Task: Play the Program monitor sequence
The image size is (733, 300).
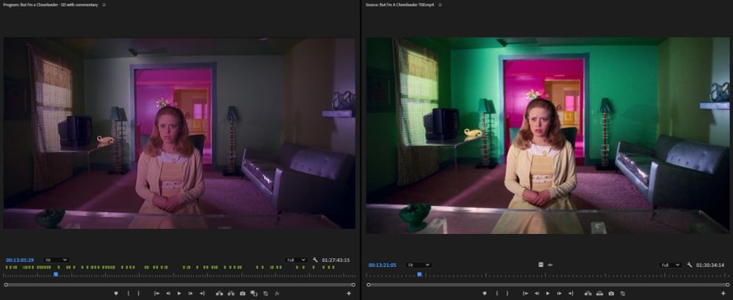Action: (179, 293)
